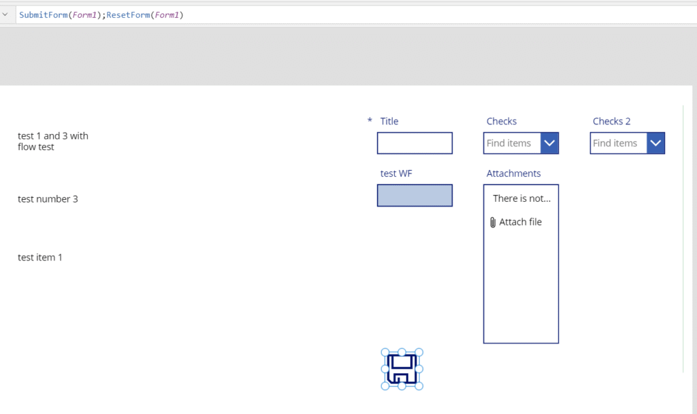Expand the formula bar chevron

5,15
